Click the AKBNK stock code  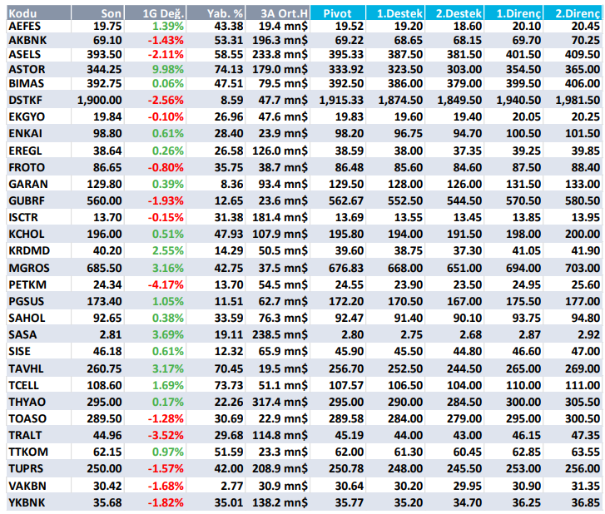pyautogui.click(x=27, y=41)
